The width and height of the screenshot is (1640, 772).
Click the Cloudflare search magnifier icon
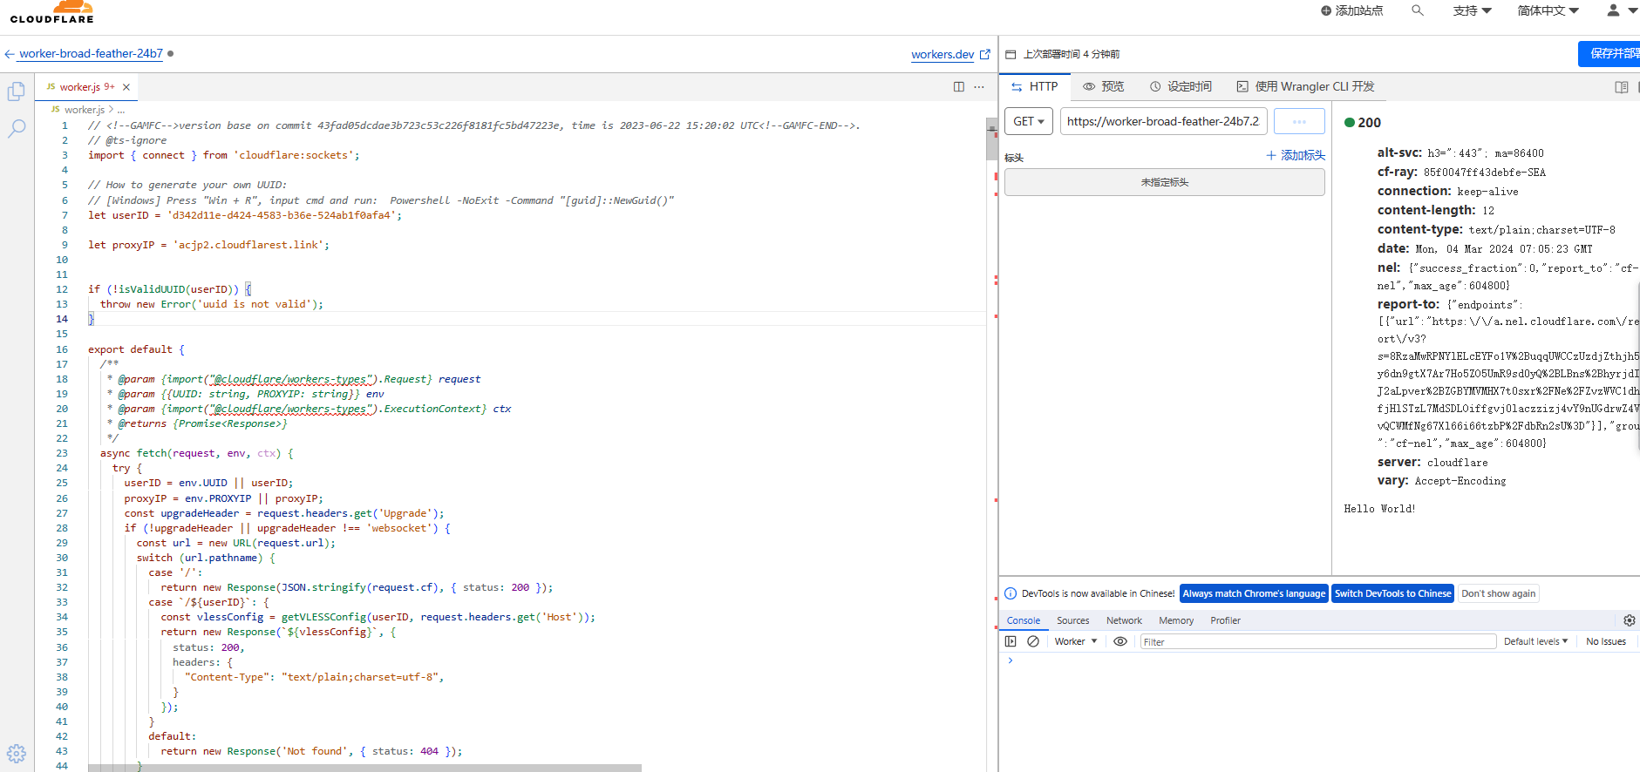click(x=1418, y=10)
